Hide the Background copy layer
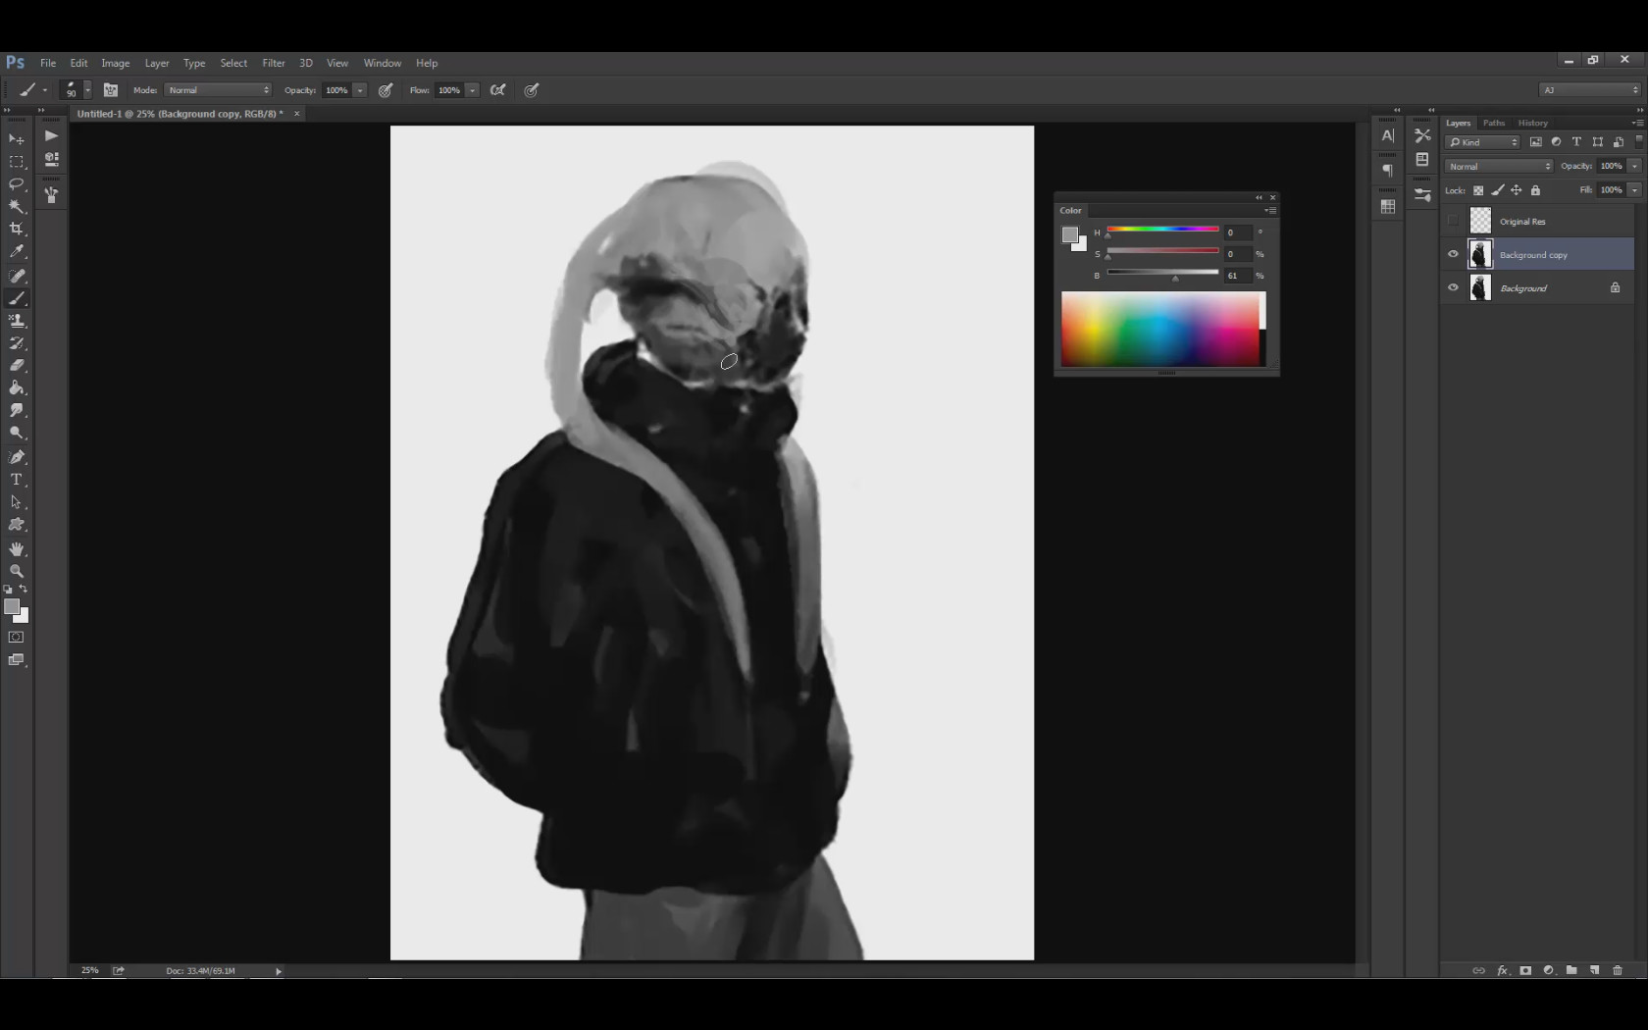The height and width of the screenshot is (1030, 1648). (1453, 254)
